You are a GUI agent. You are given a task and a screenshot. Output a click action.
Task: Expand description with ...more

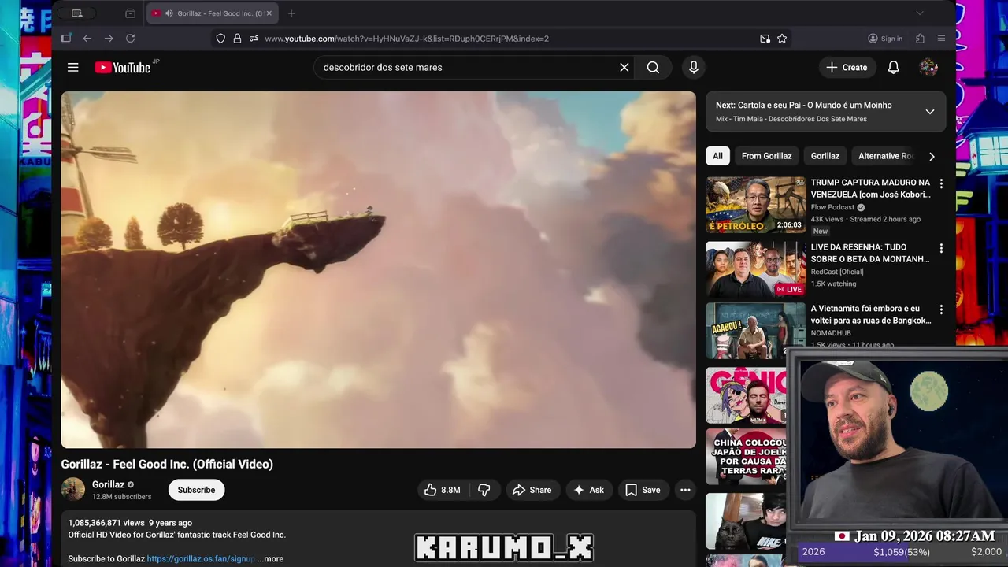(270, 559)
